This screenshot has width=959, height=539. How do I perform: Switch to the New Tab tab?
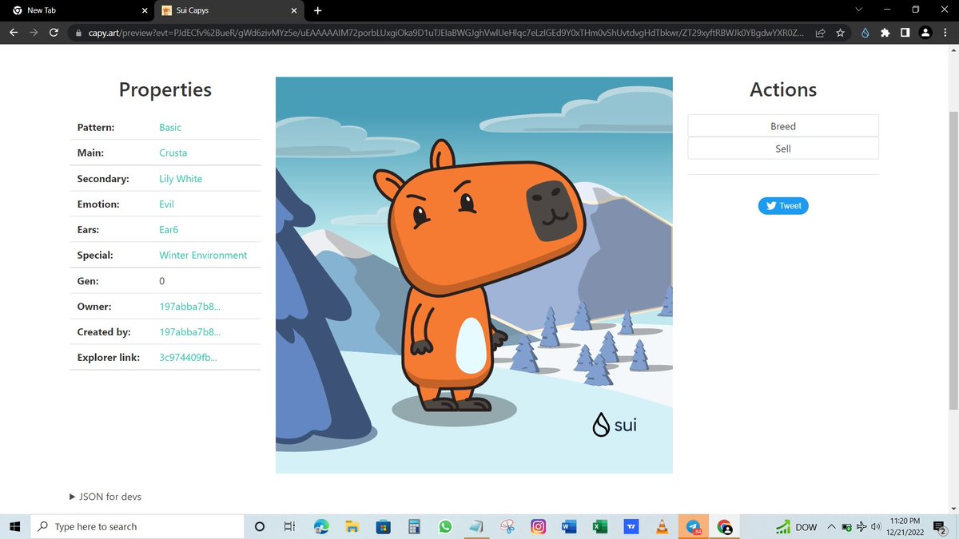coord(78,11)
